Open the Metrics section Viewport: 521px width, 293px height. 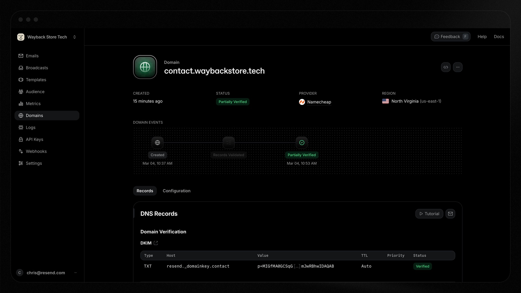[33, 104]
